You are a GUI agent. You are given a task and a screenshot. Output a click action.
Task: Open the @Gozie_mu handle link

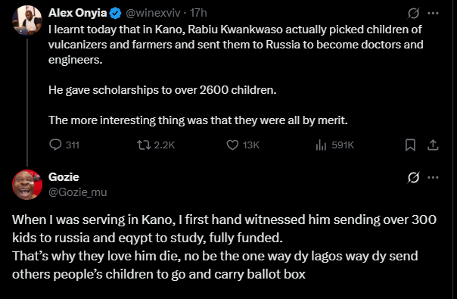click(77, 192)
